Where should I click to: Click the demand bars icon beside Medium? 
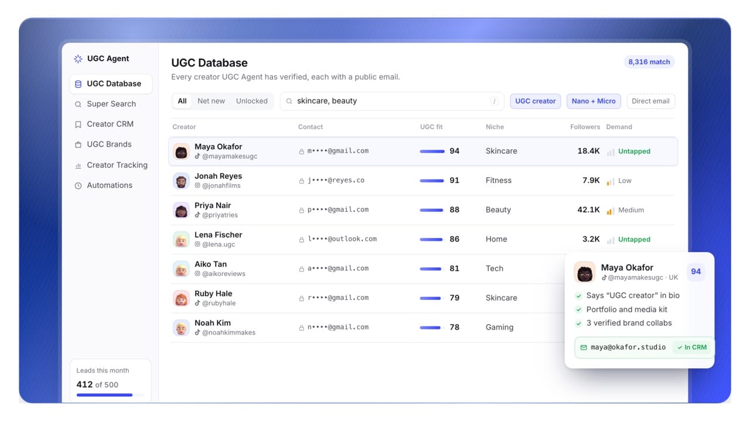click(x=611, y=210)
